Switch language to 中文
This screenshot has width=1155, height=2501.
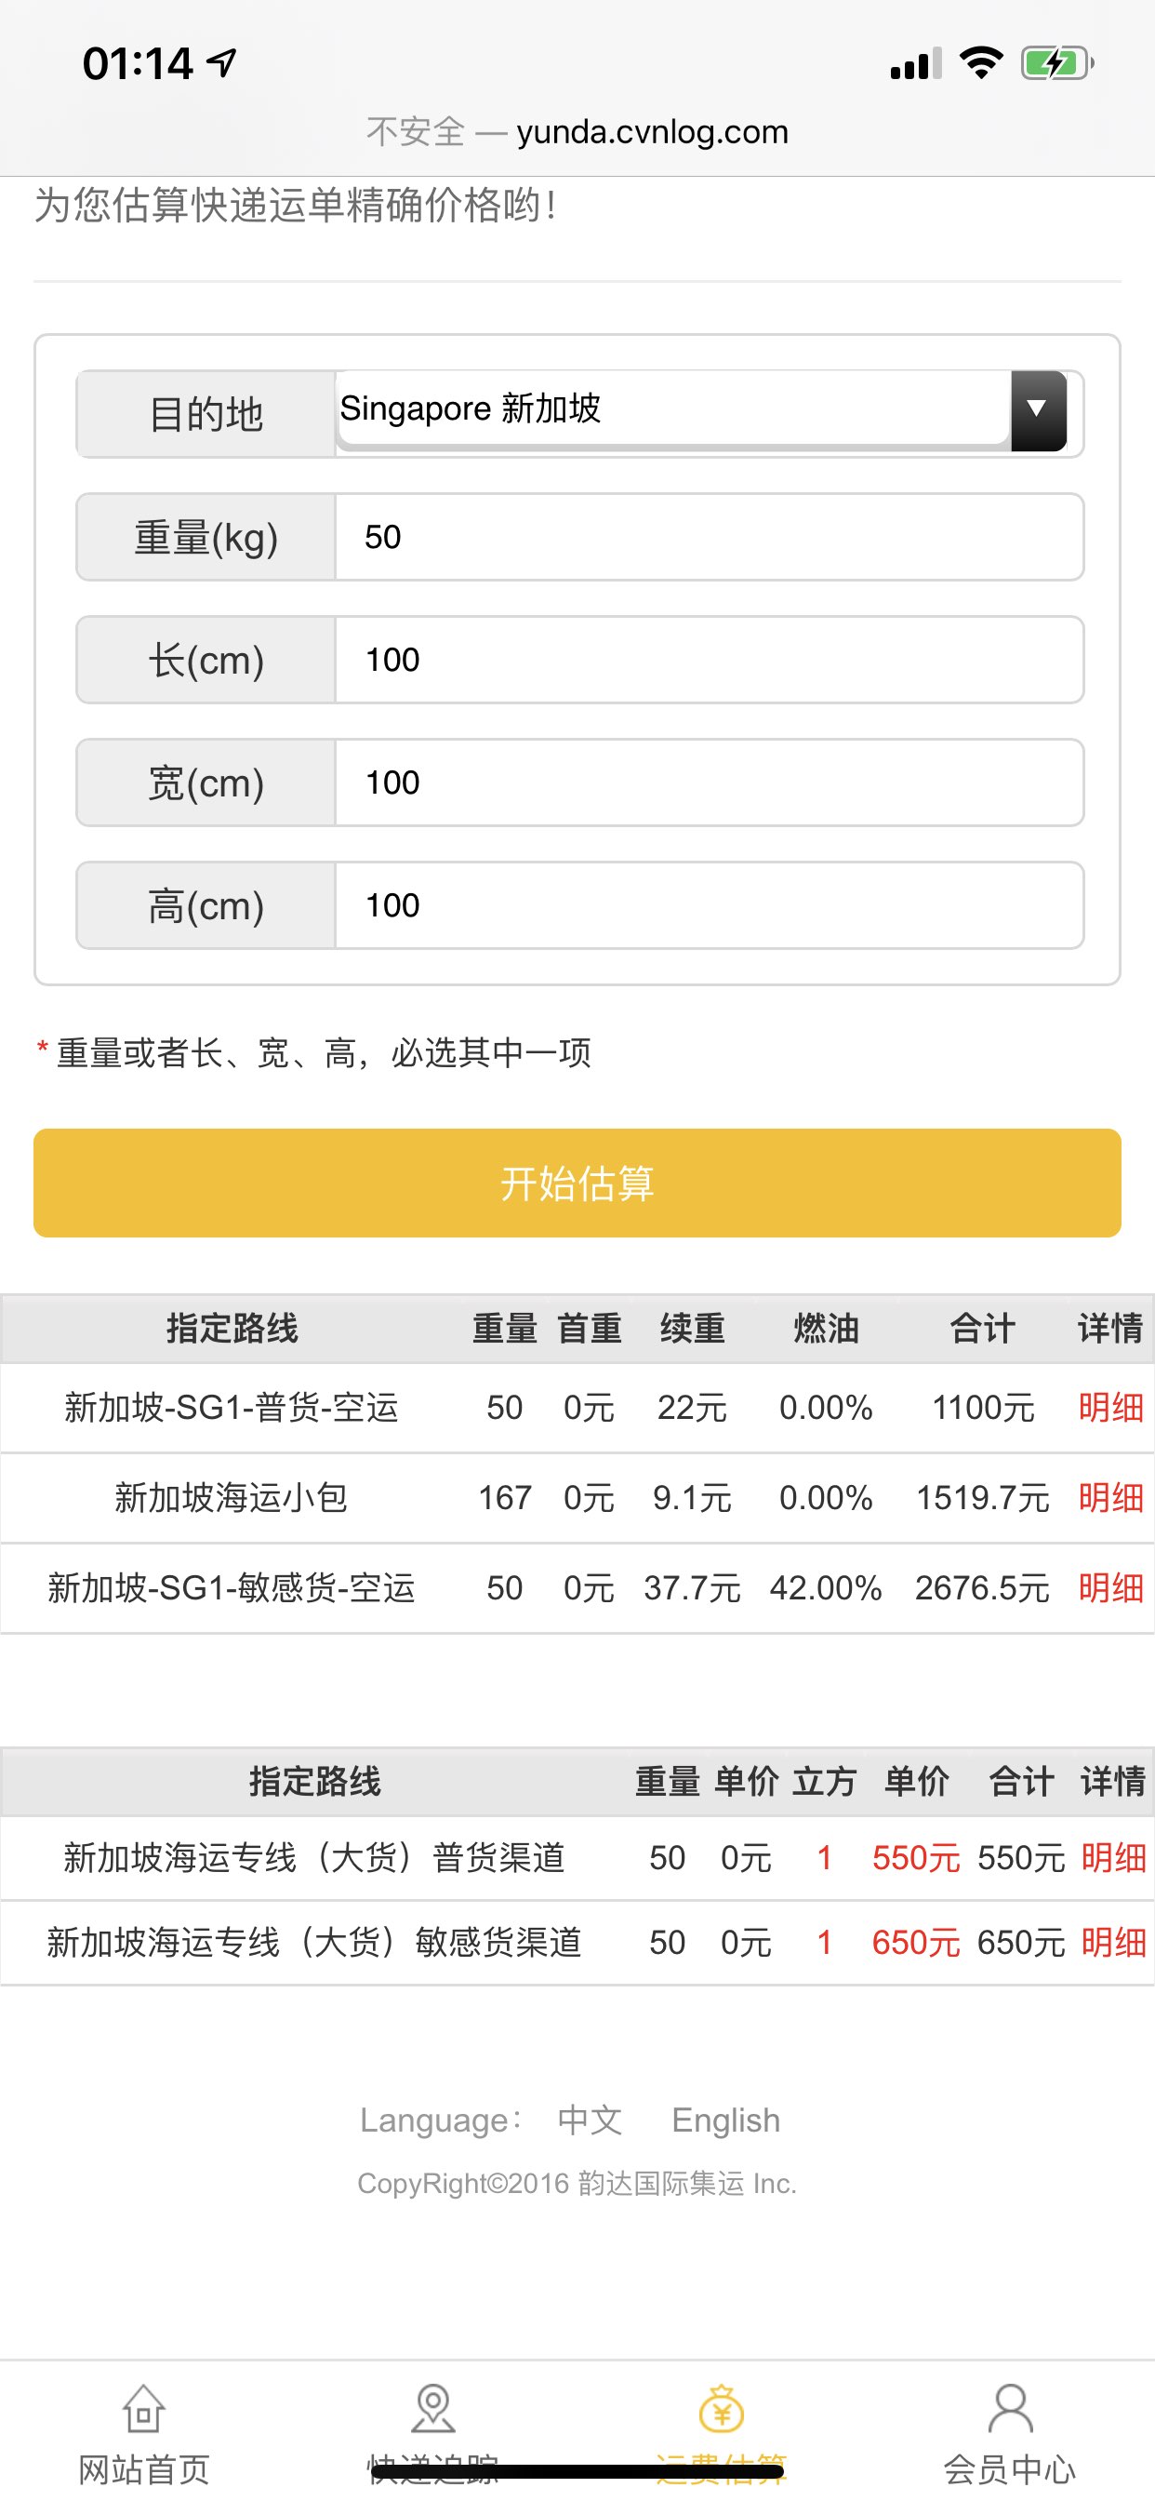click(590, 2120)
